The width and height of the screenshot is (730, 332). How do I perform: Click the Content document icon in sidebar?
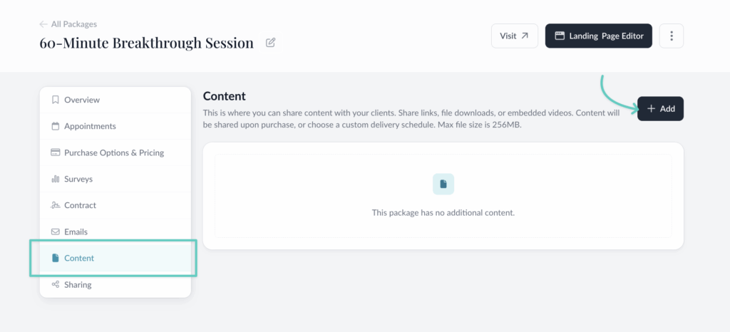(x=56, y=258)
